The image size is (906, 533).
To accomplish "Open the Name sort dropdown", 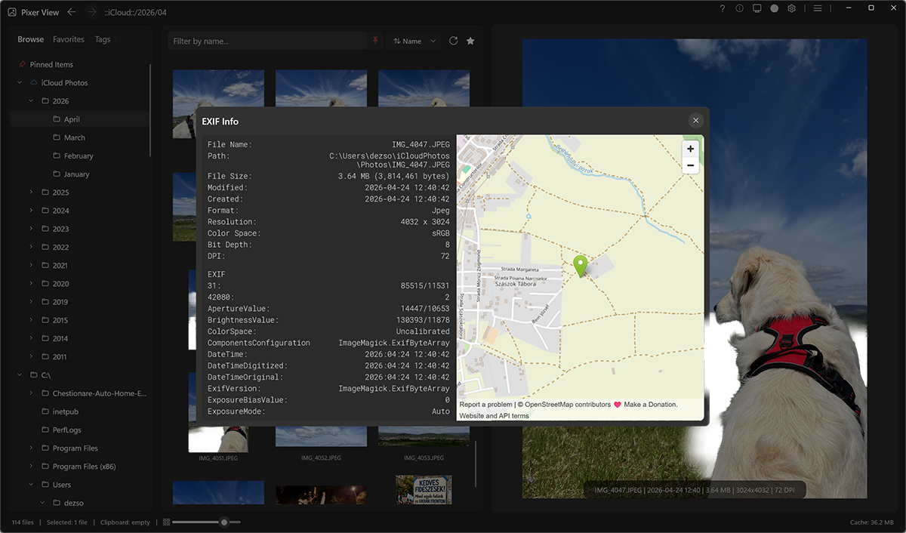I will coord(414,41).
